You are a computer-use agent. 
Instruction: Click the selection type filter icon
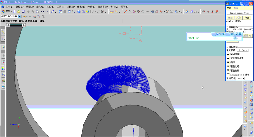coord(24,16)
